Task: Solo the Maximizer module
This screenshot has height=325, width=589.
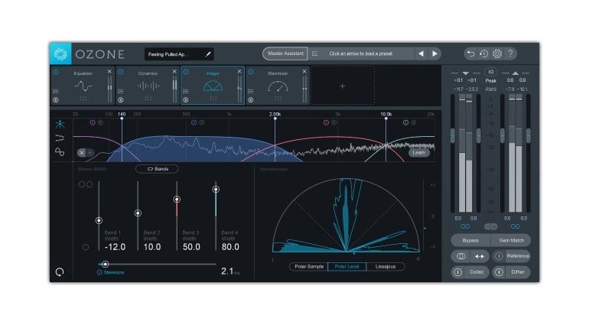Action: (251, 100)
